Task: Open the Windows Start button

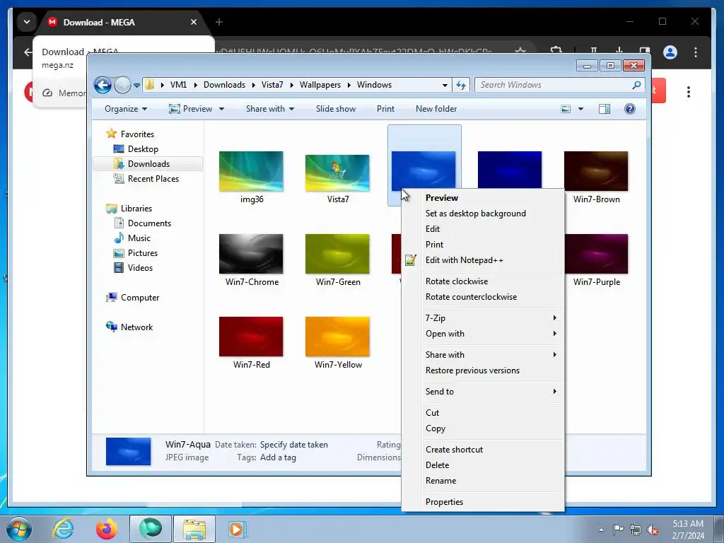Action: pos(19,529)
